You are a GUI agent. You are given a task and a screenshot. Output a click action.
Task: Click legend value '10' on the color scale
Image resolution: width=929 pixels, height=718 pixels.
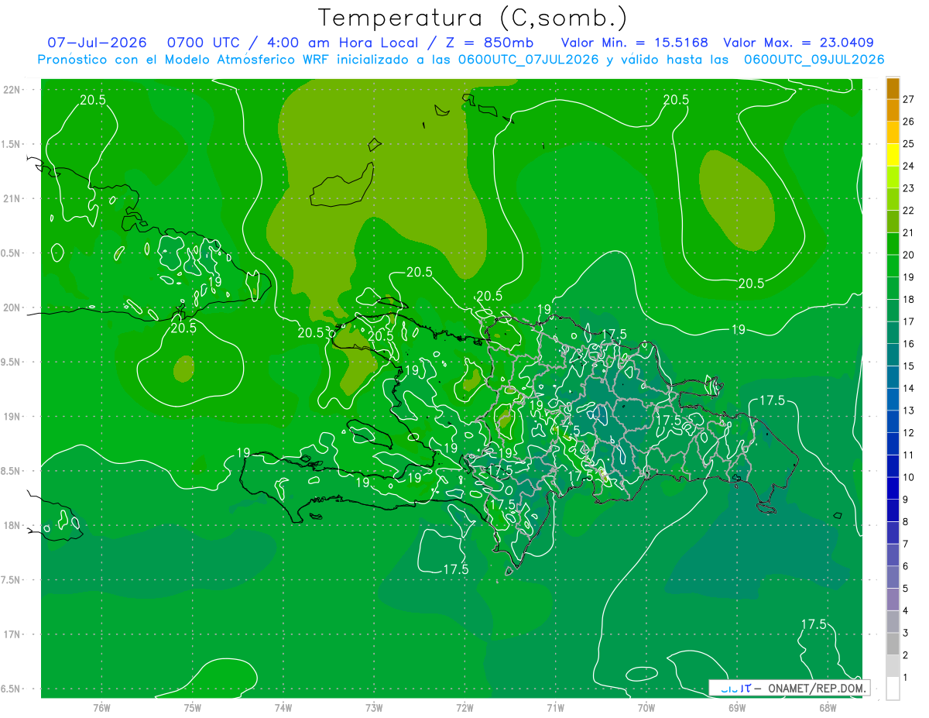pos(908,477)
